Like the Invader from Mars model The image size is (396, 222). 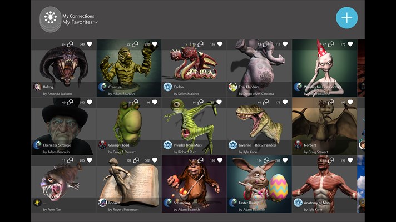tap(219, 102)
